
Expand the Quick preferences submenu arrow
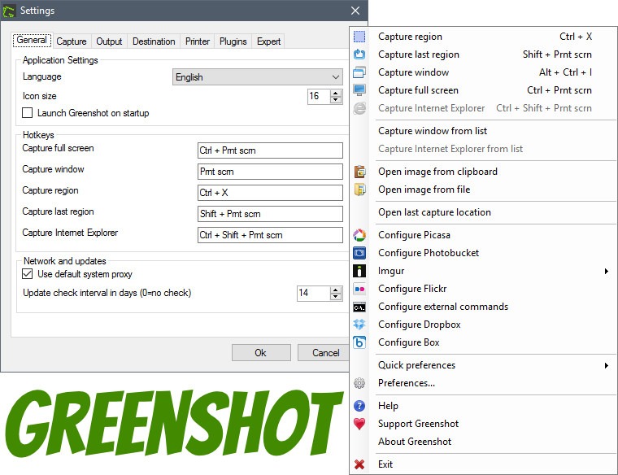tap(606, 366)
